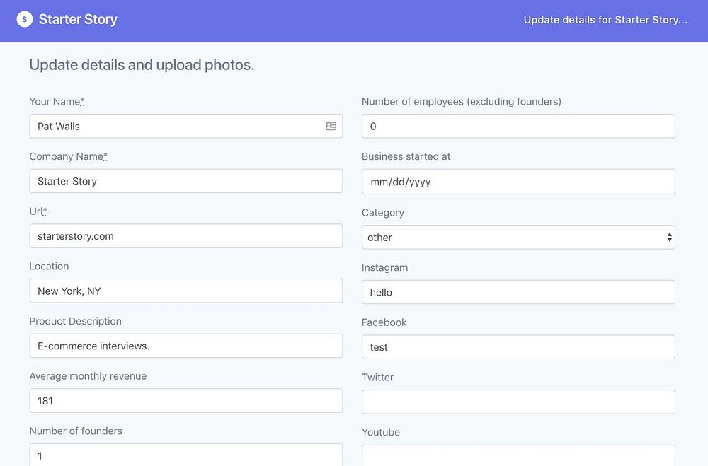Open the Business started at date field
708x466 pixels.
(x=518, y=182)
